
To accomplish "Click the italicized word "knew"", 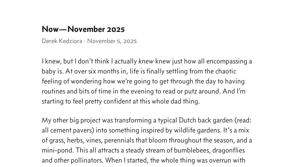I will [x=146, y=61].
